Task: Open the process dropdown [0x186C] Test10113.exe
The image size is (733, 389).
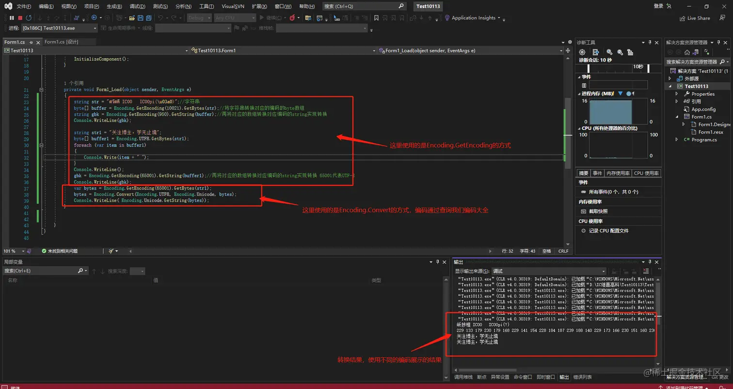Action: pyautogui.click(x=59, y=28)
